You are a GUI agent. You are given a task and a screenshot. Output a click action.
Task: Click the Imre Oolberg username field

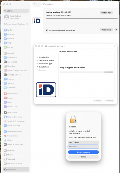tap(83, 142)
